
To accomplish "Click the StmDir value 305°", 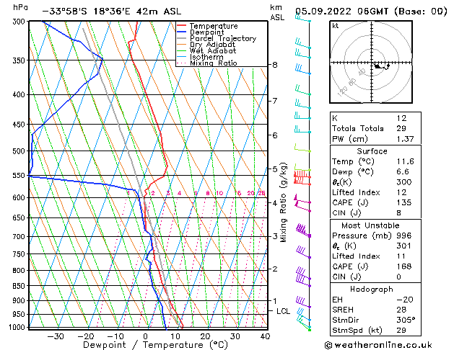I will [x=406, y=320].
